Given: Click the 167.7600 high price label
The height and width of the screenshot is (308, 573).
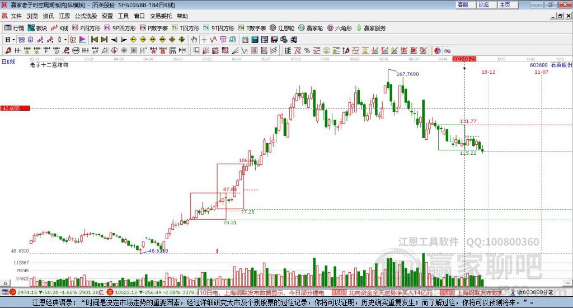Looking at the screenshot, I should pos(407,74).
